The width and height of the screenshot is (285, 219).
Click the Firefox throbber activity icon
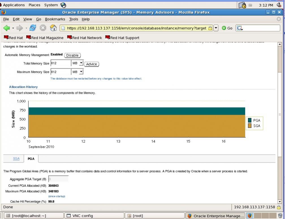[278, 19]
